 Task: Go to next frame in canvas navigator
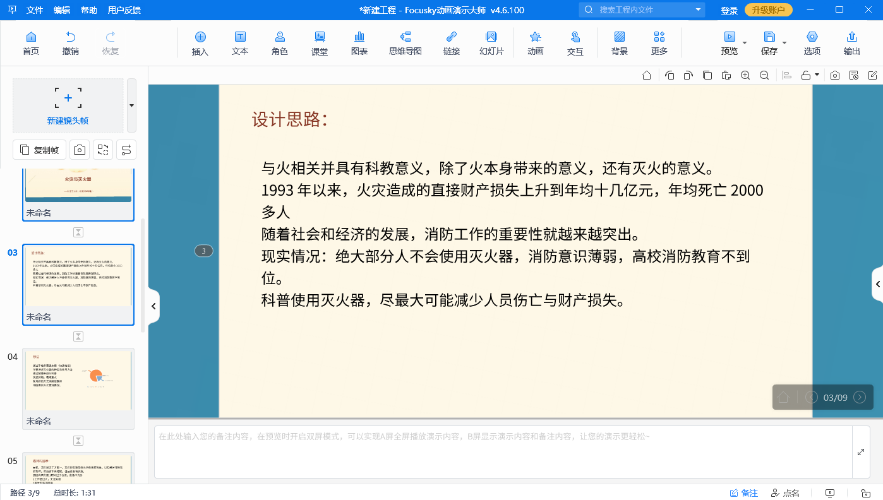[x=860, y=397]
